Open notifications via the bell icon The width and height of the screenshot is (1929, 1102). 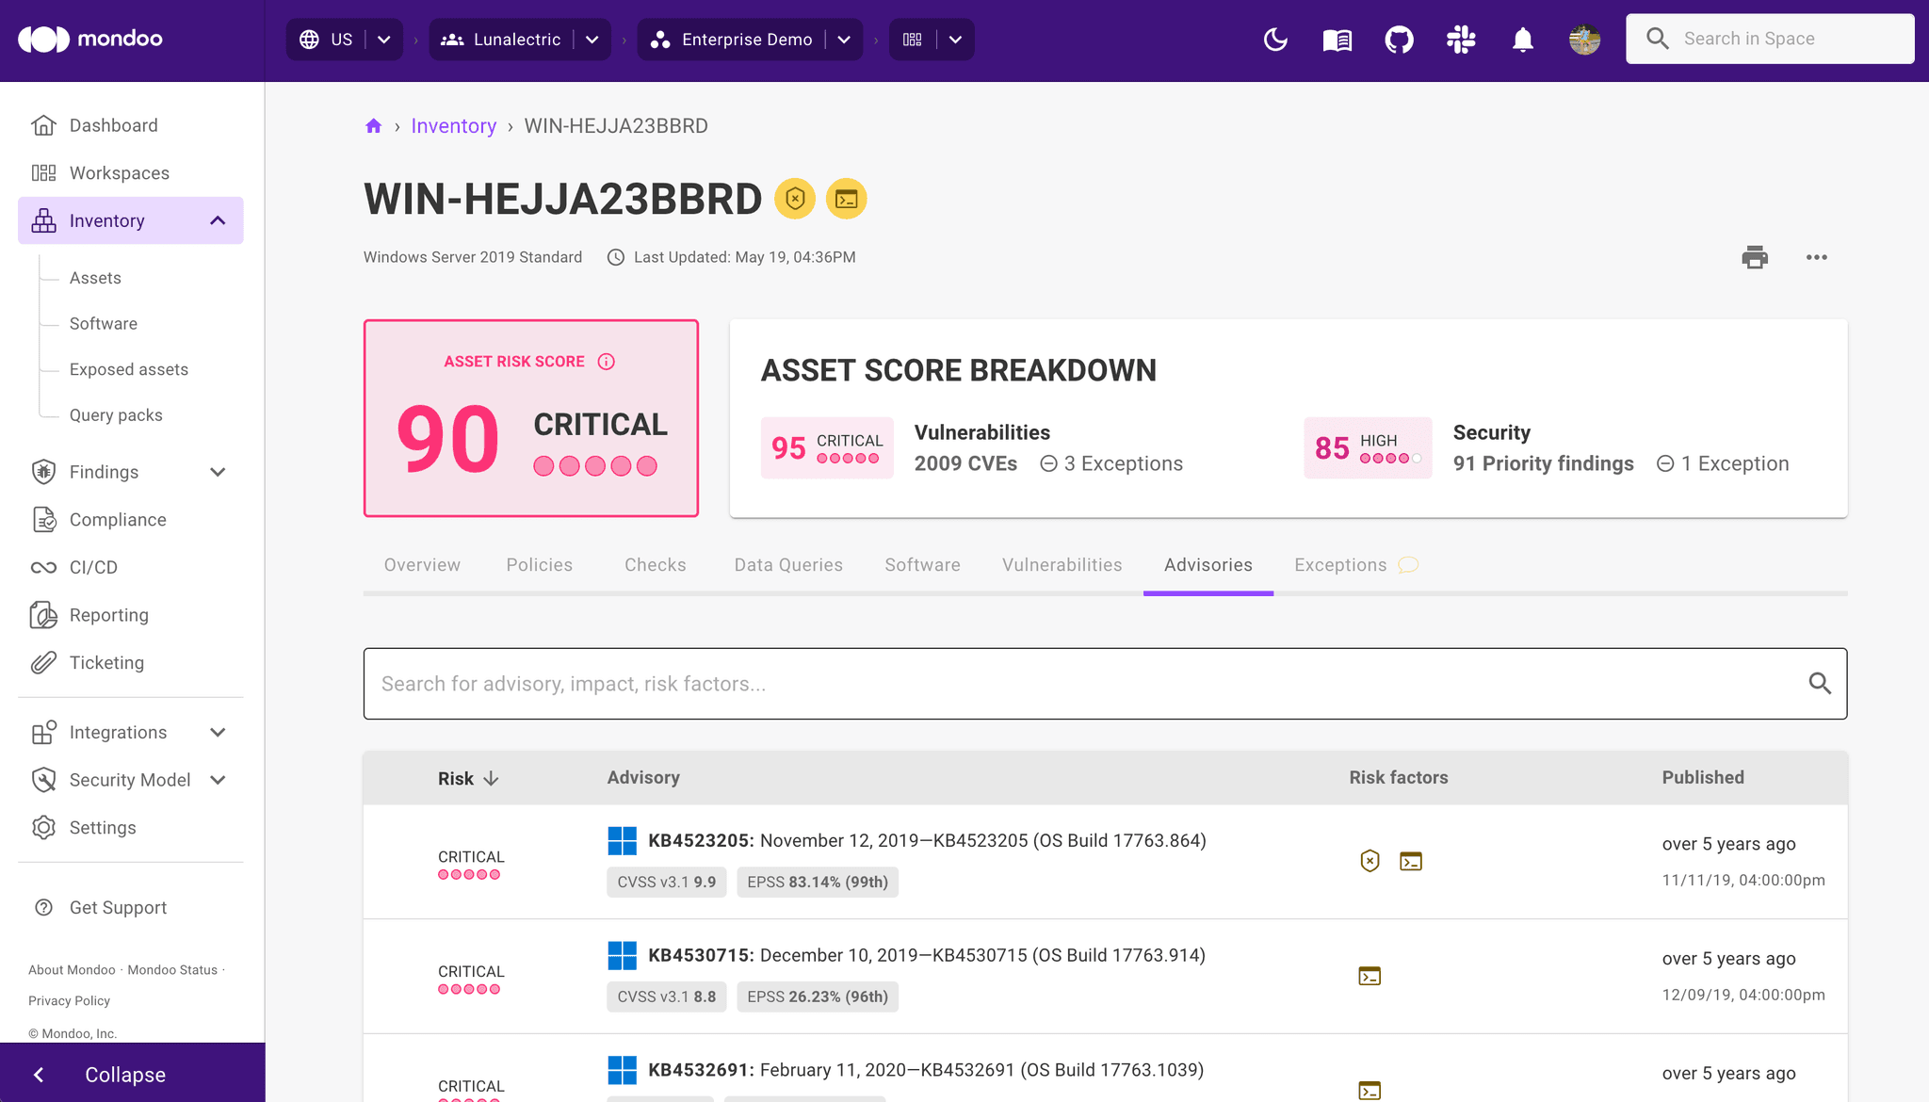click(x=1522, y=40)
